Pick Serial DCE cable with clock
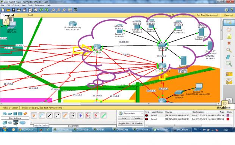The height and width of the screenshot is (145, 235). (88, 115)
